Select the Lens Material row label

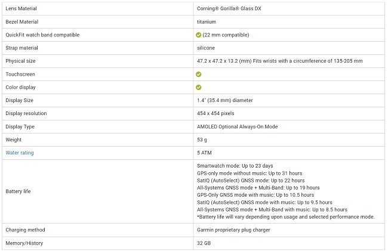point(23,9)
